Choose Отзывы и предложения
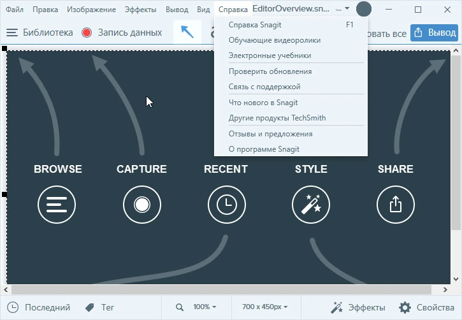The height and width of the screenshot is (320, 462). [291, 134]
